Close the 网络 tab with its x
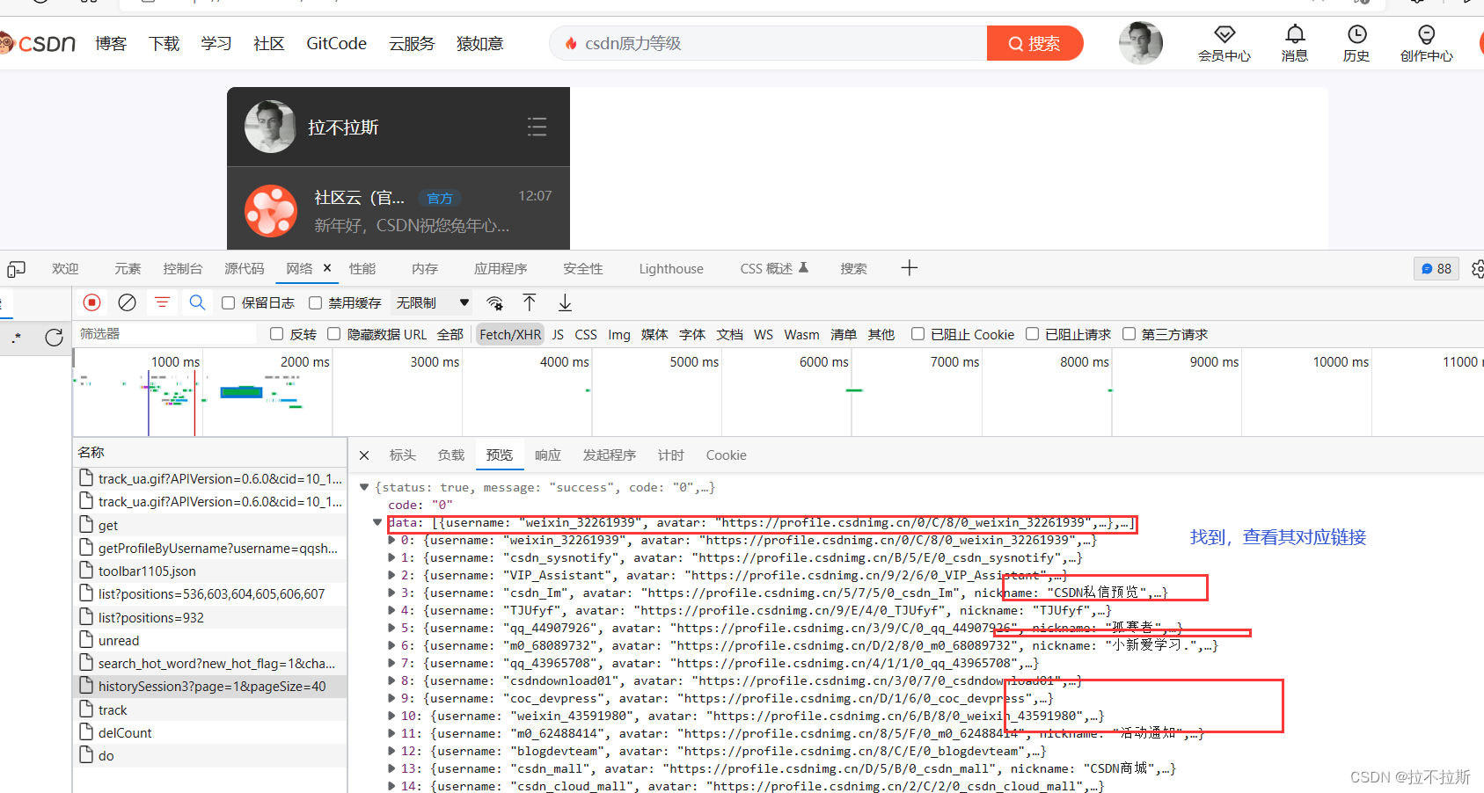Screen dimensions: 1484x793 click(327, 268)
